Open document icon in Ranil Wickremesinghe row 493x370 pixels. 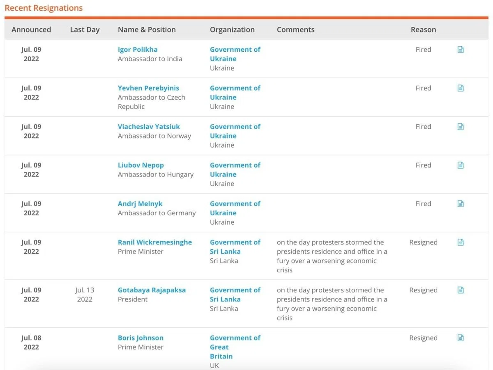(x=461, y=242)
